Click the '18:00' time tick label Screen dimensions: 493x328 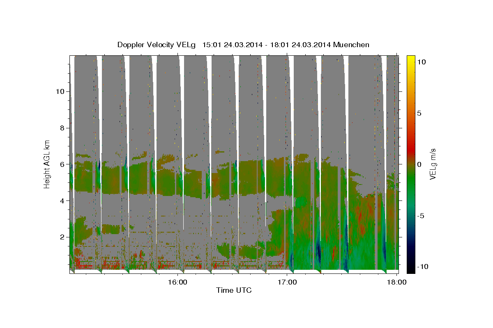point(397,282)
